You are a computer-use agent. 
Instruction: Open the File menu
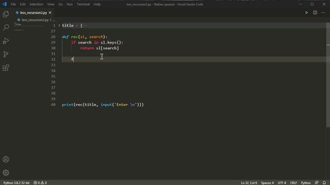13,4
